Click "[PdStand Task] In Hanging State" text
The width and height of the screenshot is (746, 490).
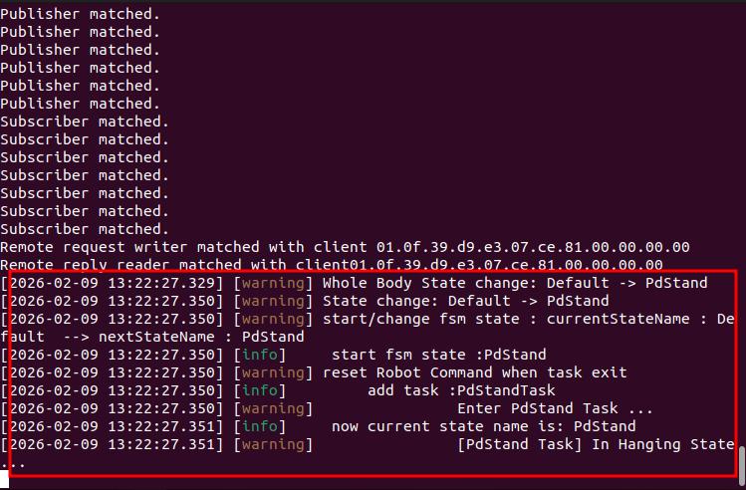596,444
